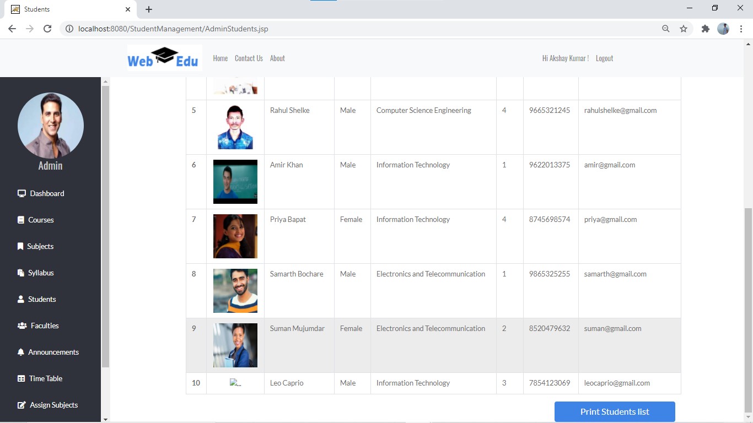
Task: Open the browser profile avatar
Action: click(723, 28)
